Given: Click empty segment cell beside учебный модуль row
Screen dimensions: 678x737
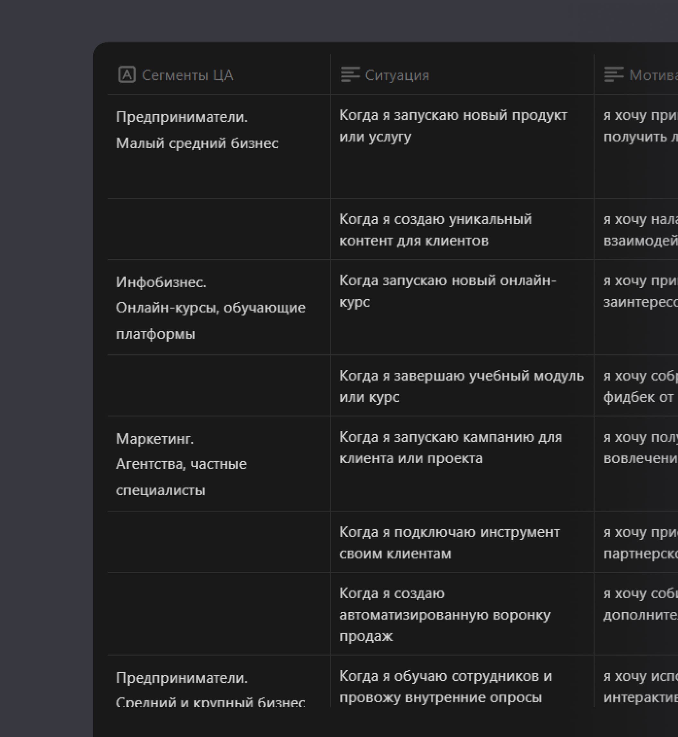Looking at the screenshot, I should tap(219, 386).
